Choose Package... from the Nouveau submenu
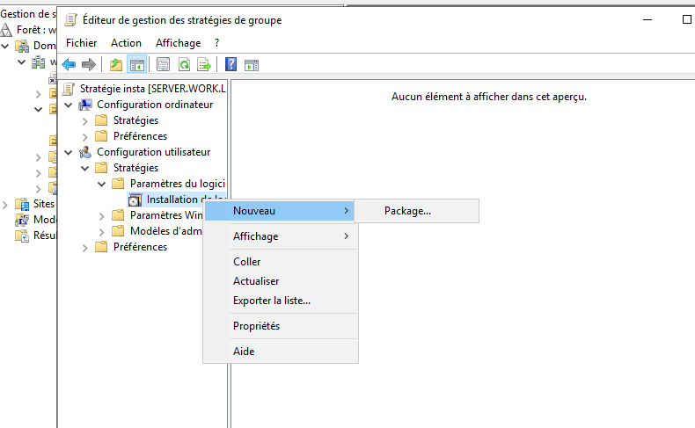The height and width of the screenshot is (428, 695). 407,211
